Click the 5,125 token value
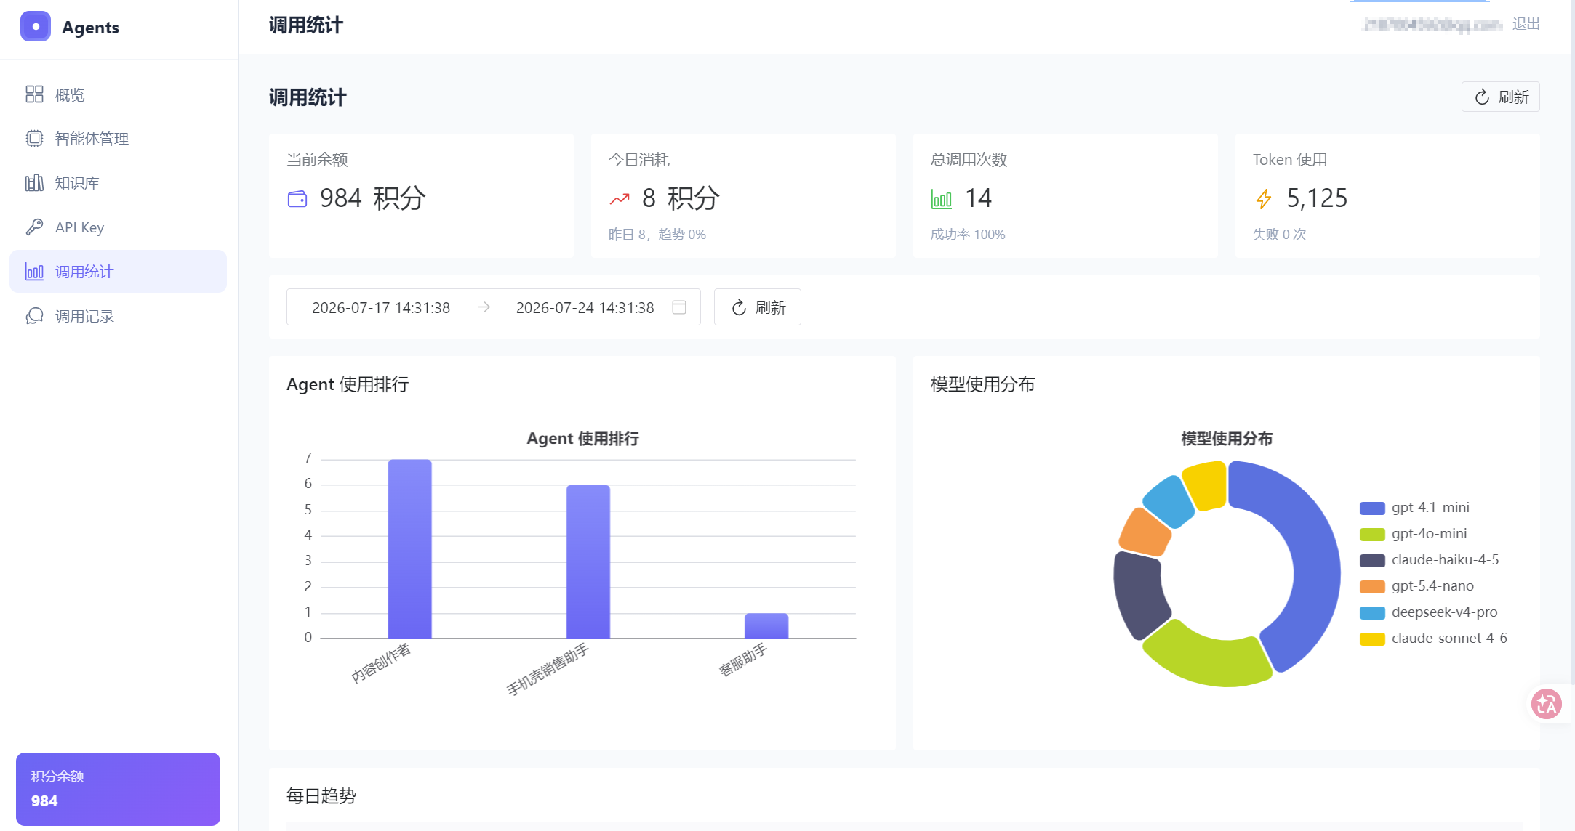This screenshot has width=1575, height=831. click(1317, 198)
